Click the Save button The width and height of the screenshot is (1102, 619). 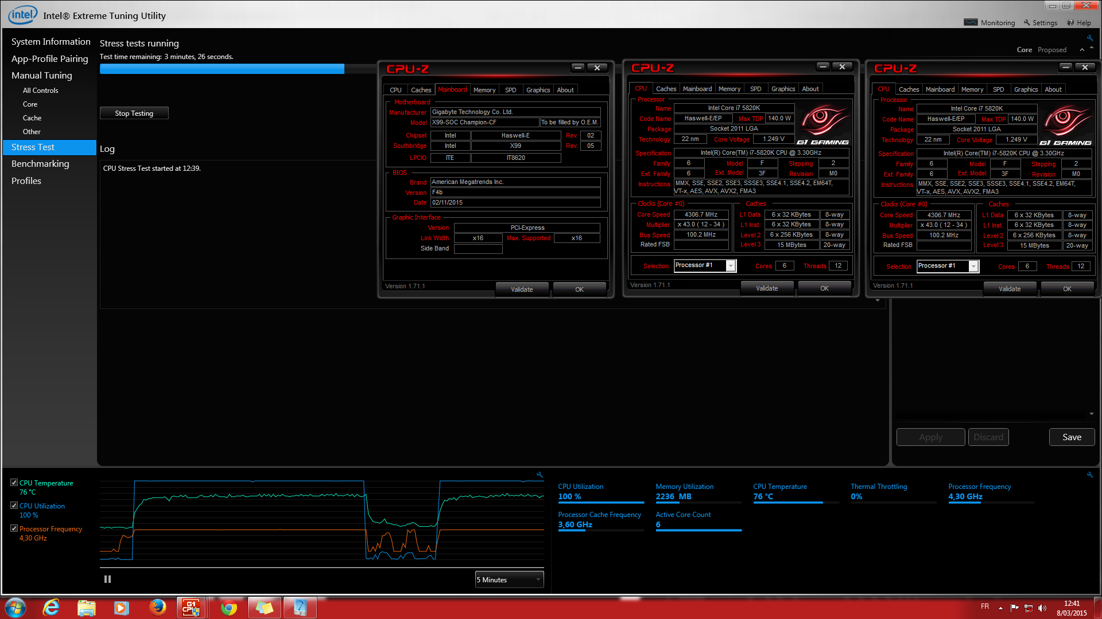[1072, 437]
